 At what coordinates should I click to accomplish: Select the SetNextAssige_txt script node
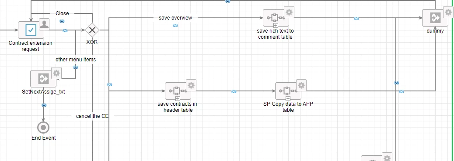coord(43,79)
